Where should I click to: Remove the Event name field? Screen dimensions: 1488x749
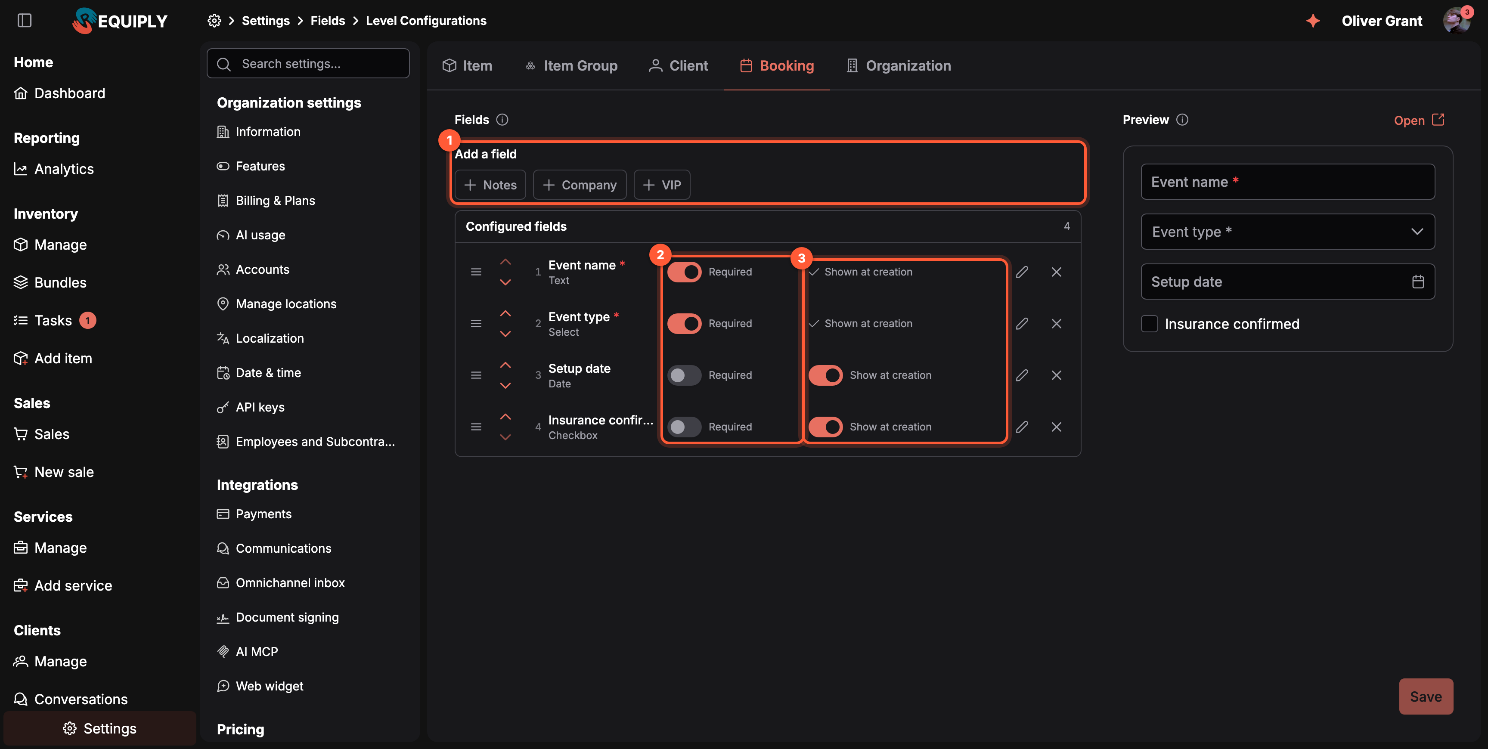pyautogui.click(x=1057, y=272)
